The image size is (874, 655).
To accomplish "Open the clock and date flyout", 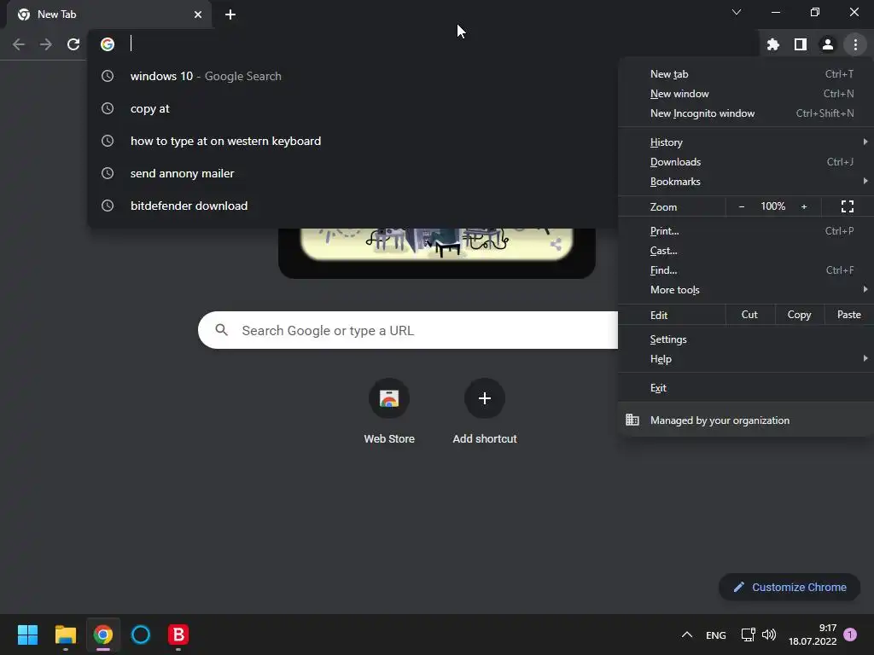I will 813,635.
